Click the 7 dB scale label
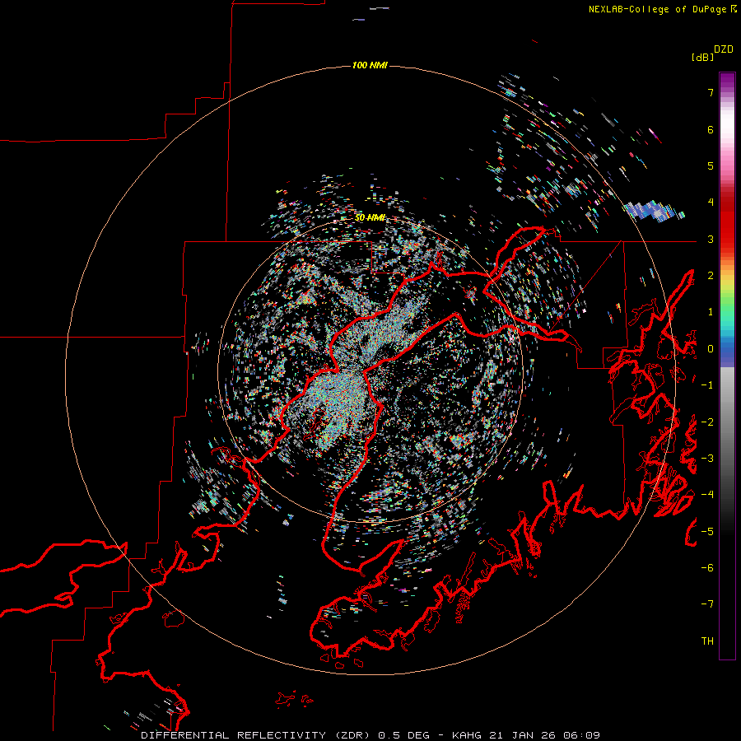This screenshot has width=741, height=741. tap(711, 92)
